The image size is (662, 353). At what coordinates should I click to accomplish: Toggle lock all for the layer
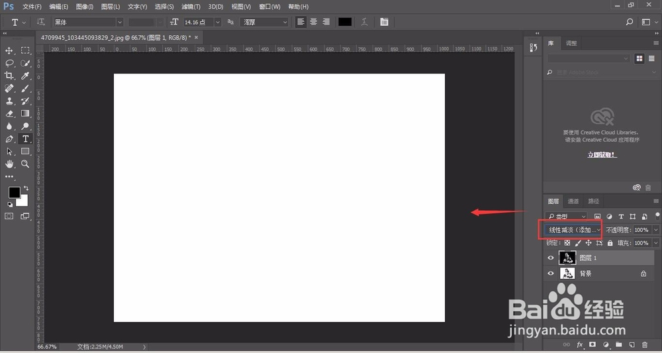(x=610, y=243)
